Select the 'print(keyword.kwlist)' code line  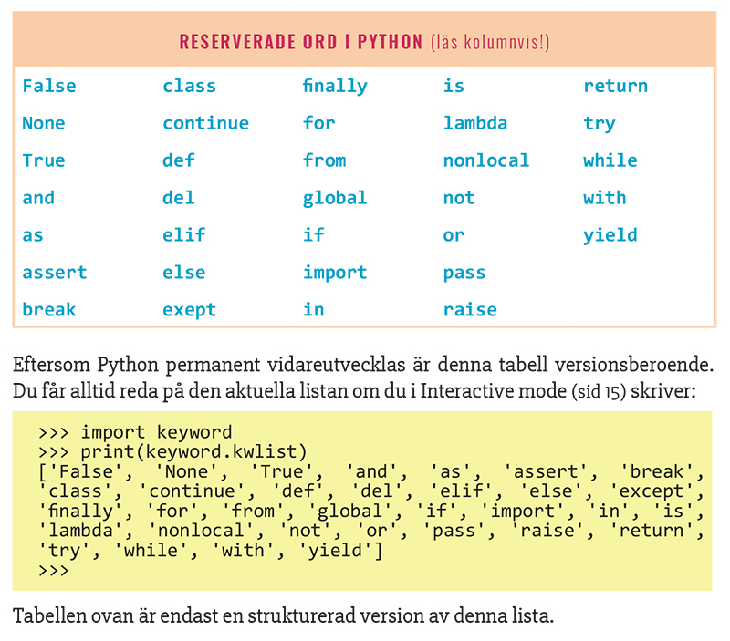(193, 451)
